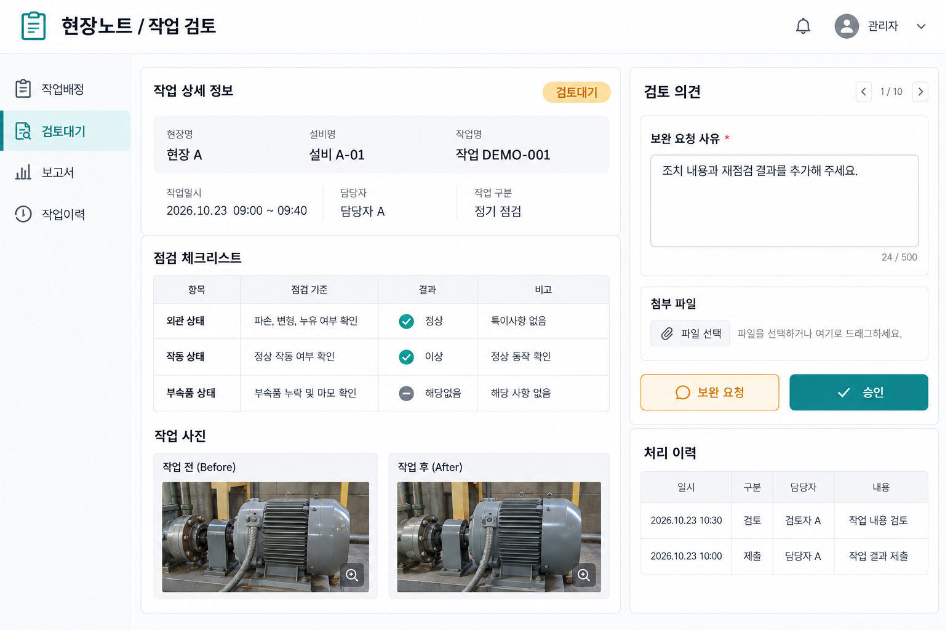Click the 파일 선택 attachment button
Image resolution: width=945 pixels, height=630 pixels.
pos(690,333)
